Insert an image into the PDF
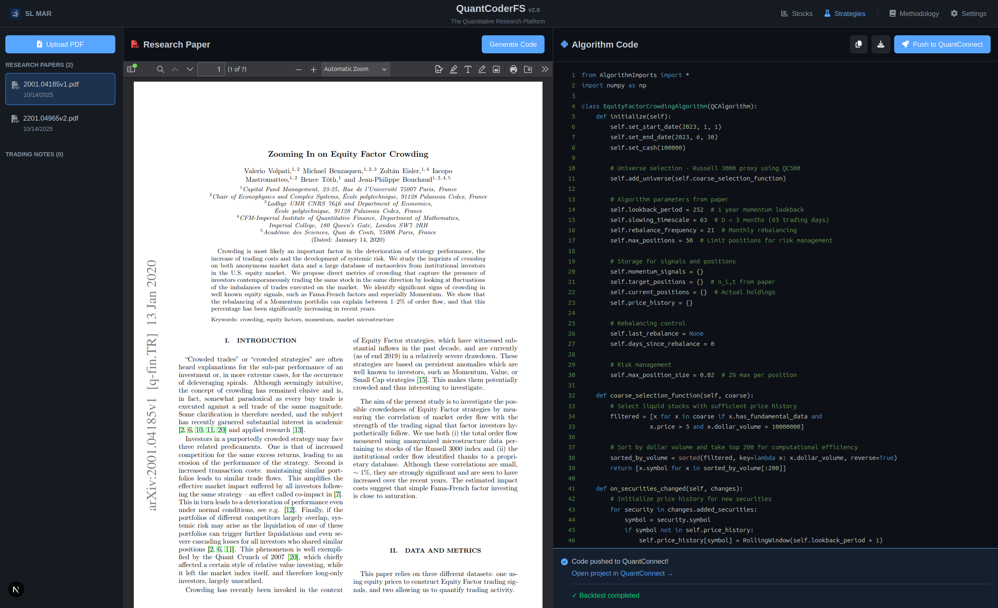The height and width of the screenshot is (608, 998). coord(496,69)
